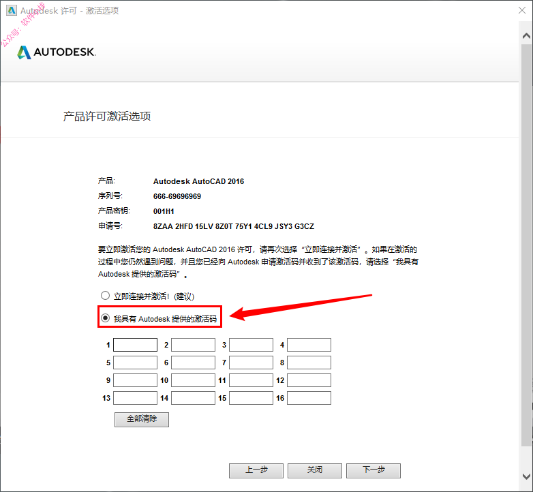
Task: Click activation code field 8
Action: pyautogui.click(x=309, y=363)
